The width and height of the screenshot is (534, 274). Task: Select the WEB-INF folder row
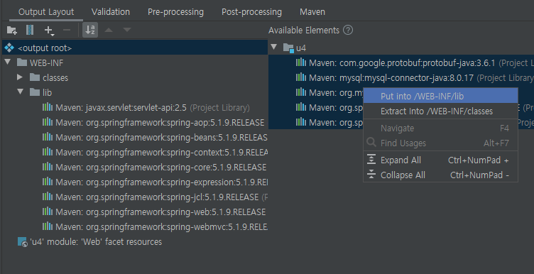(135, 62)
